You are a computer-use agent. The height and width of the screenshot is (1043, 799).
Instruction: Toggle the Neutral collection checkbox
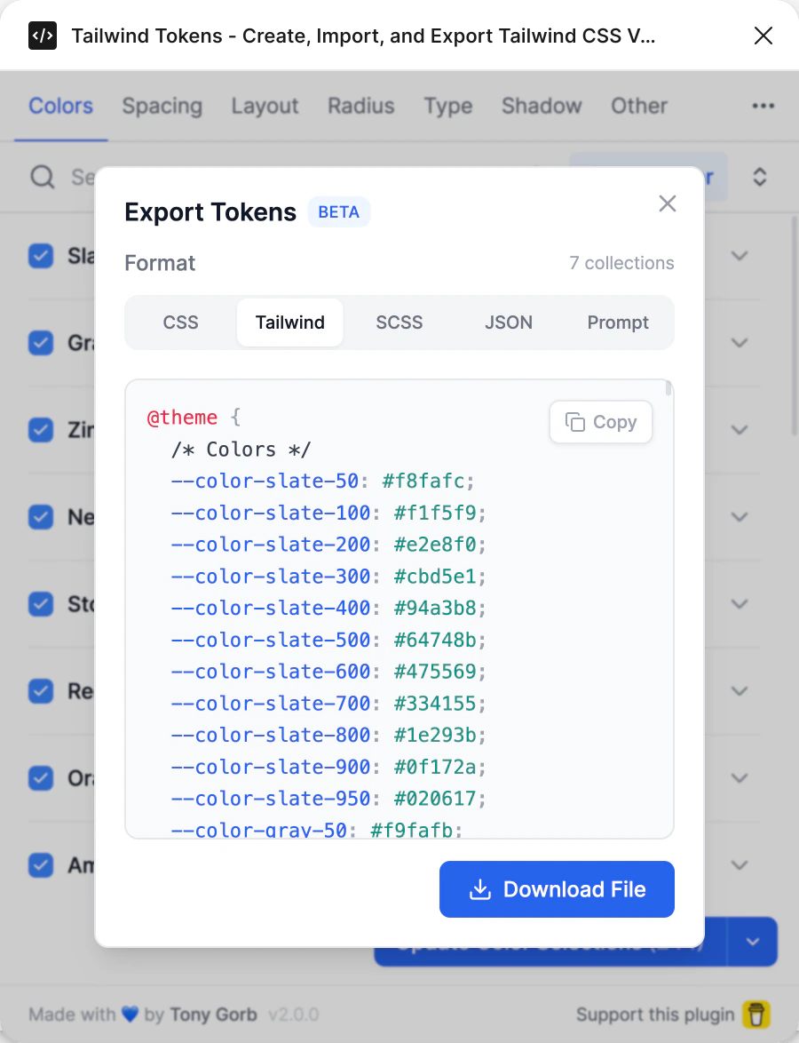pos(41,517)
